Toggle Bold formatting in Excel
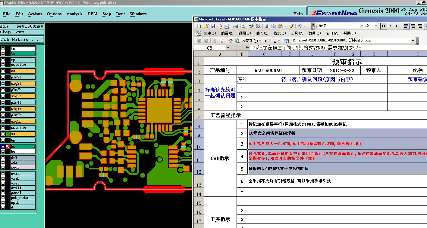 pyautogui.click(x=384, y=26)
